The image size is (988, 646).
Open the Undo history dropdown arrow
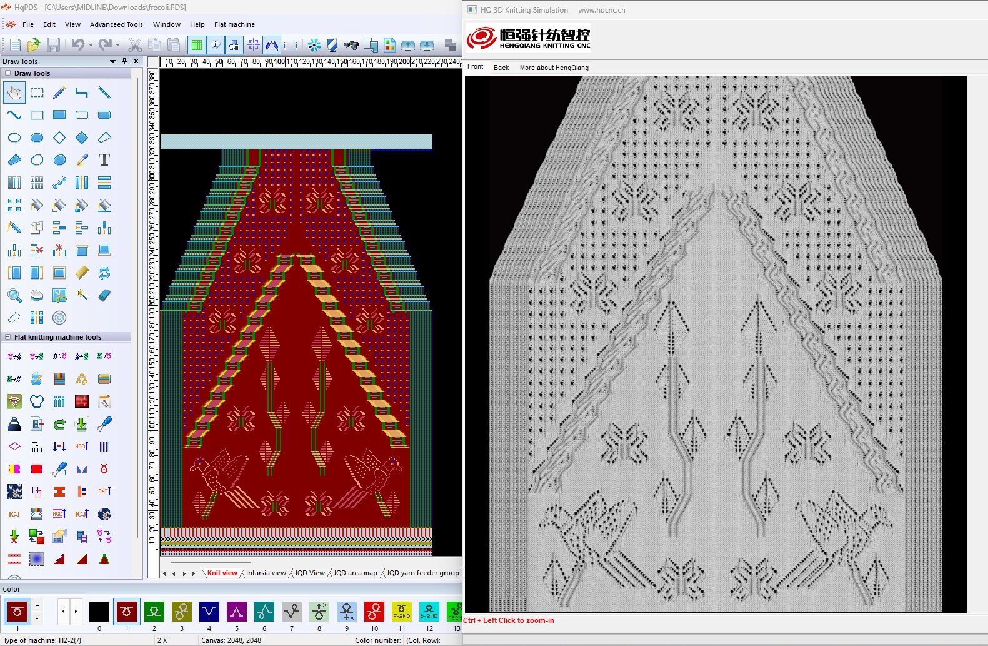(x=91, y=46)
